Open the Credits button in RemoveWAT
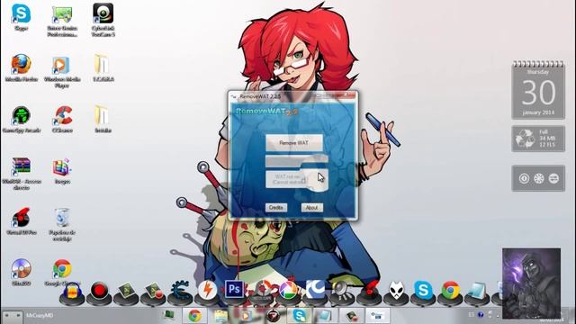 coord(276,208)
